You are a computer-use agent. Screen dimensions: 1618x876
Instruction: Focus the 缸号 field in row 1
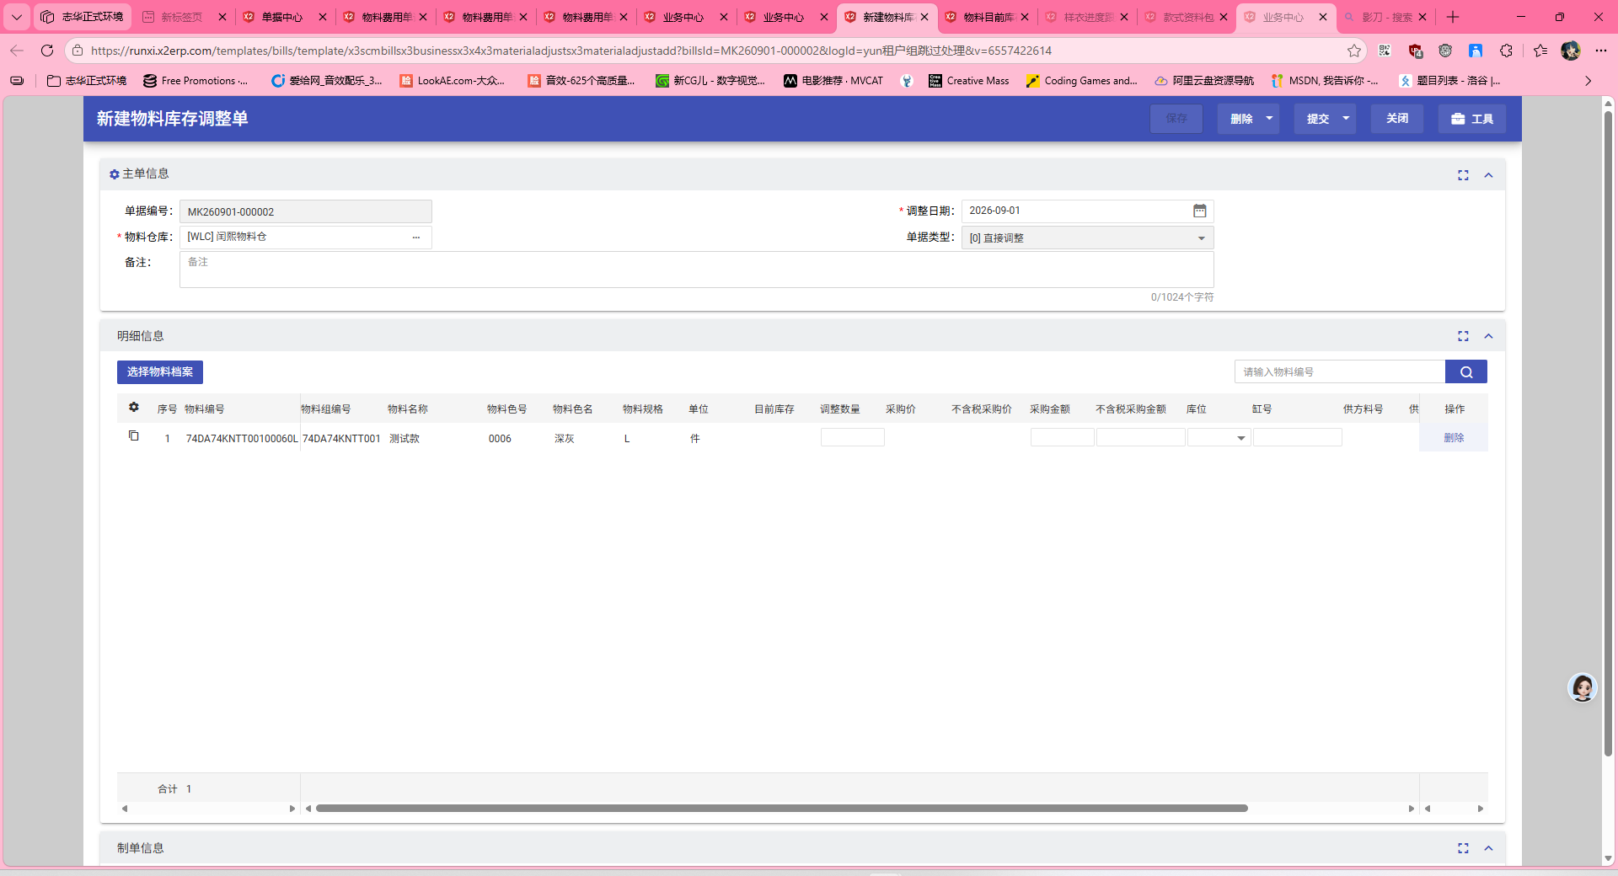1298,438
